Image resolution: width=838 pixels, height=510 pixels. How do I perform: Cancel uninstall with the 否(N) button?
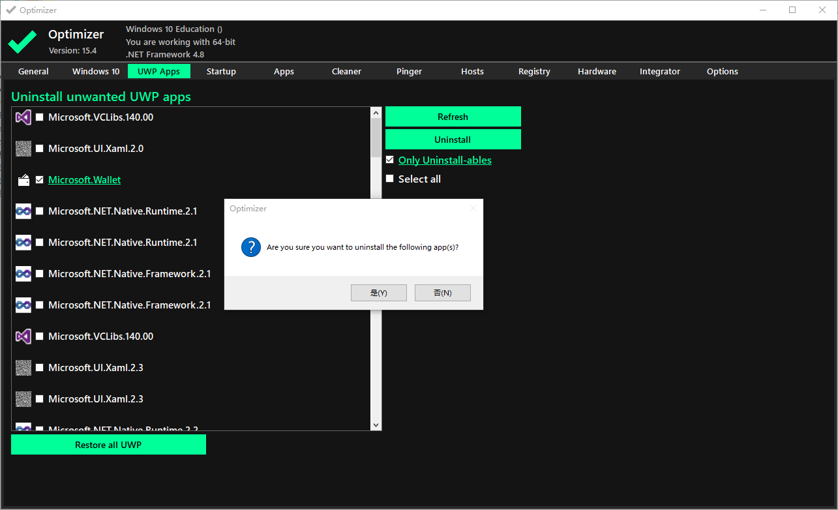(443, 293)
